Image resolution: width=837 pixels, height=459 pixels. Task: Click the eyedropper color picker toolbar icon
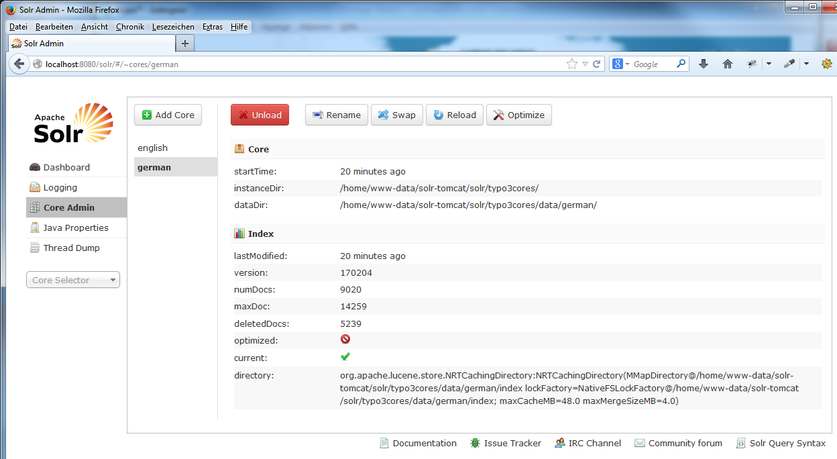click(789, 64)
